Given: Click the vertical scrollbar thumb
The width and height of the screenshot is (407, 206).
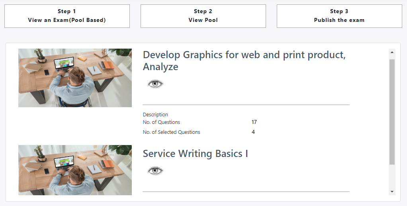Looking at the screenshot, I should [x=392, y=112].
